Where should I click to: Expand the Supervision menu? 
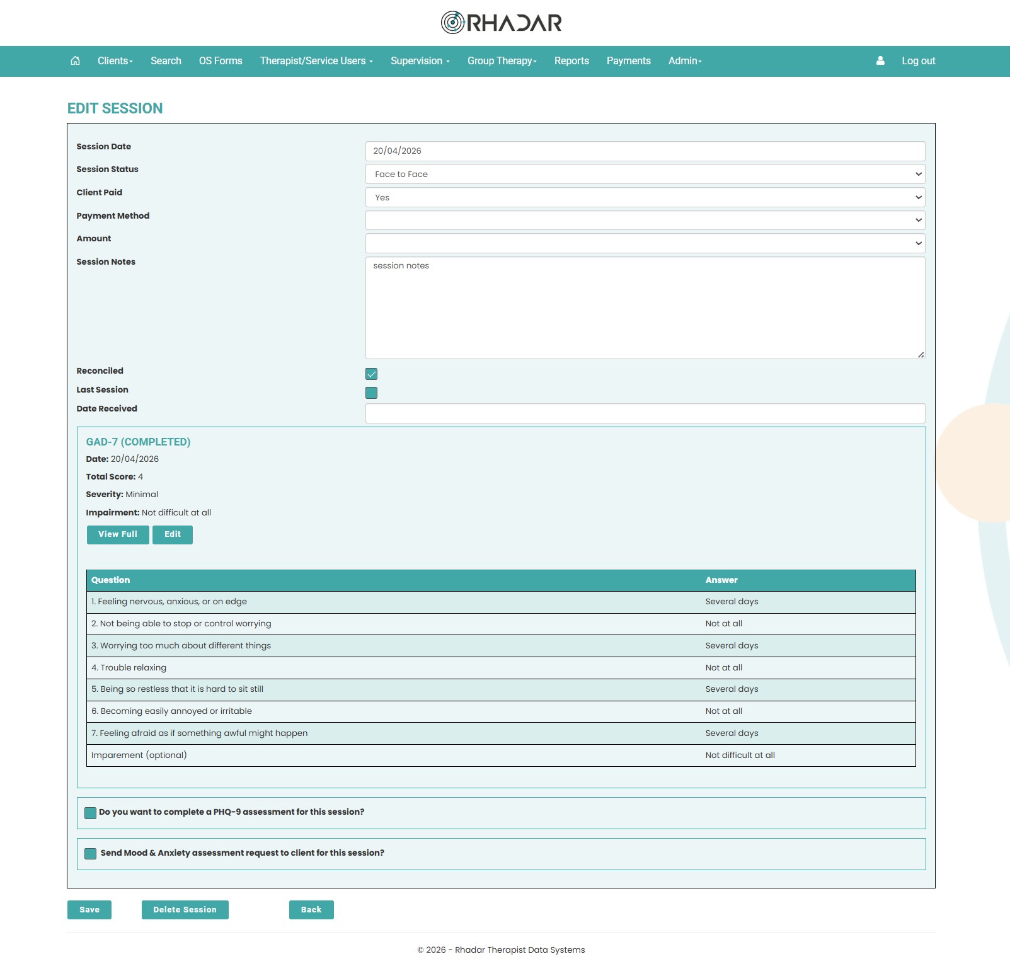click(420, 60)
